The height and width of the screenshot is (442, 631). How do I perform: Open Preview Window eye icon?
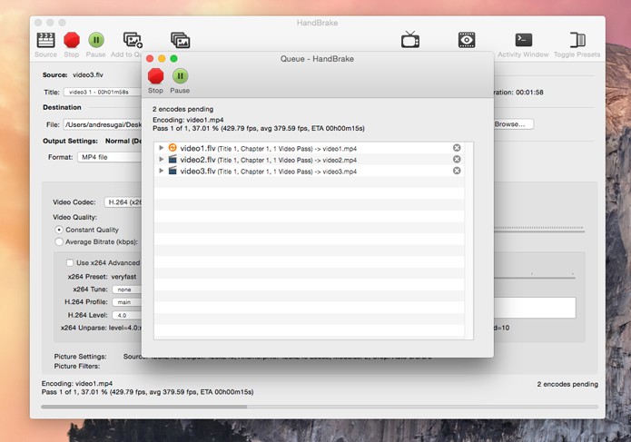click(467, 40)
